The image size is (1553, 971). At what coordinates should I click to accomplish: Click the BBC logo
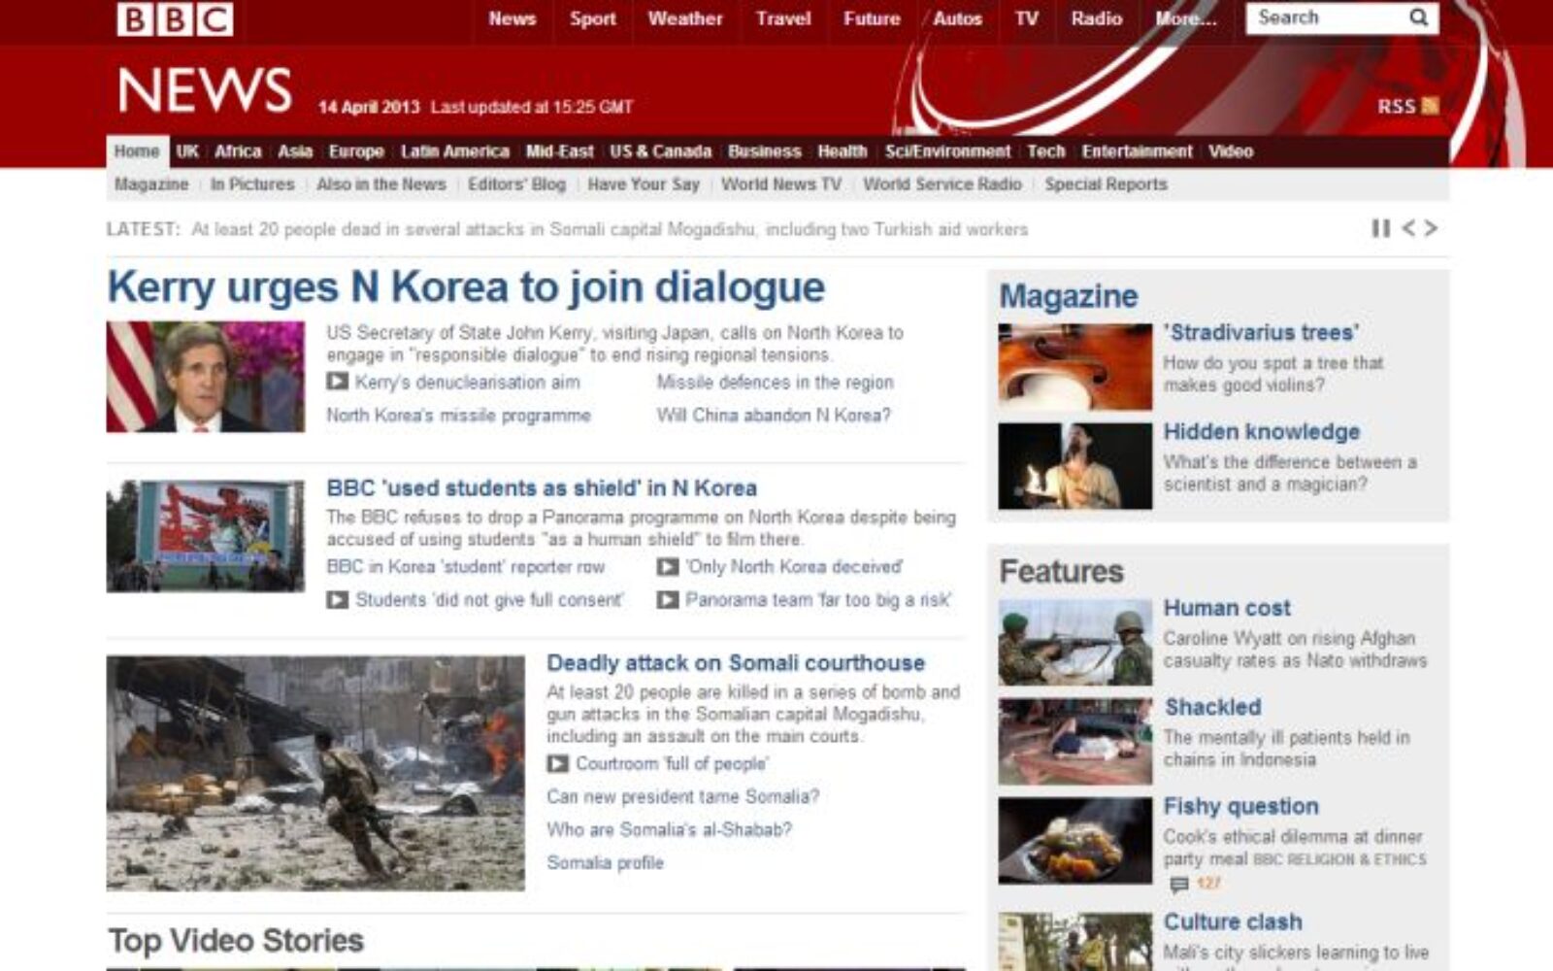pos(176,19)
